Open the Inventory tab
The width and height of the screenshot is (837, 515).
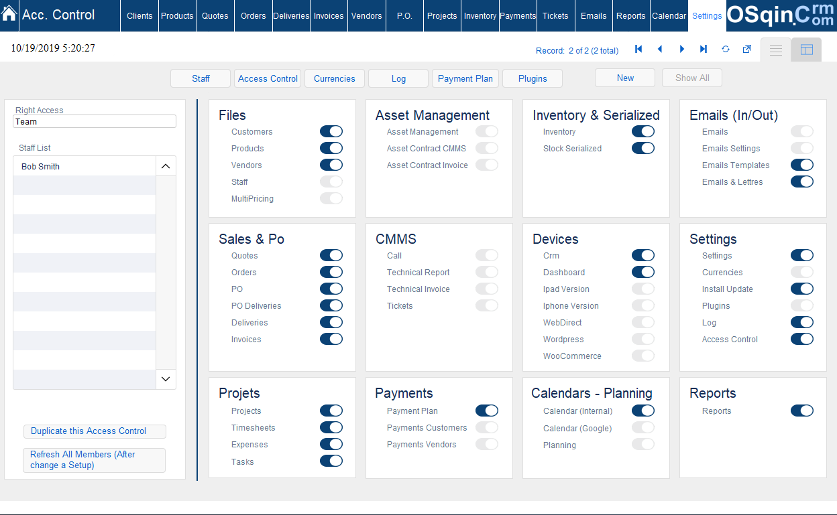tap(480, 15)
